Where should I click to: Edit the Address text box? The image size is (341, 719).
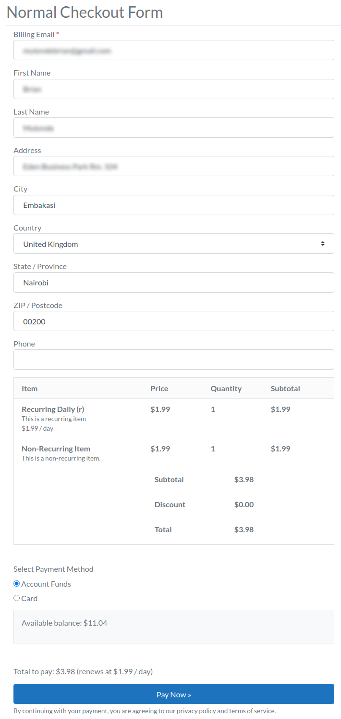coord(173,166)
